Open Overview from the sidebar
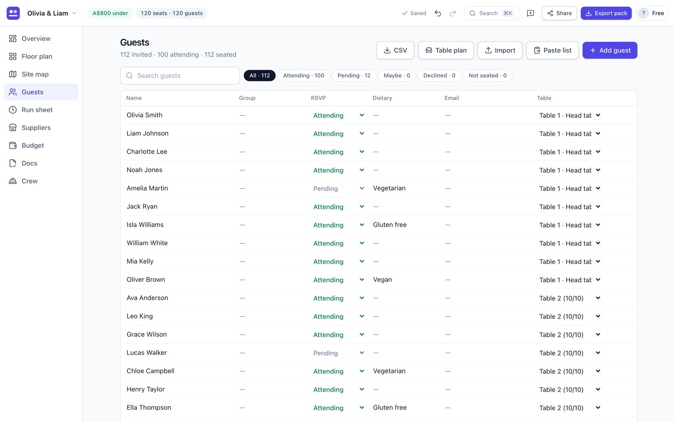This screenshot has width=675, height=422. click(41, 38)
